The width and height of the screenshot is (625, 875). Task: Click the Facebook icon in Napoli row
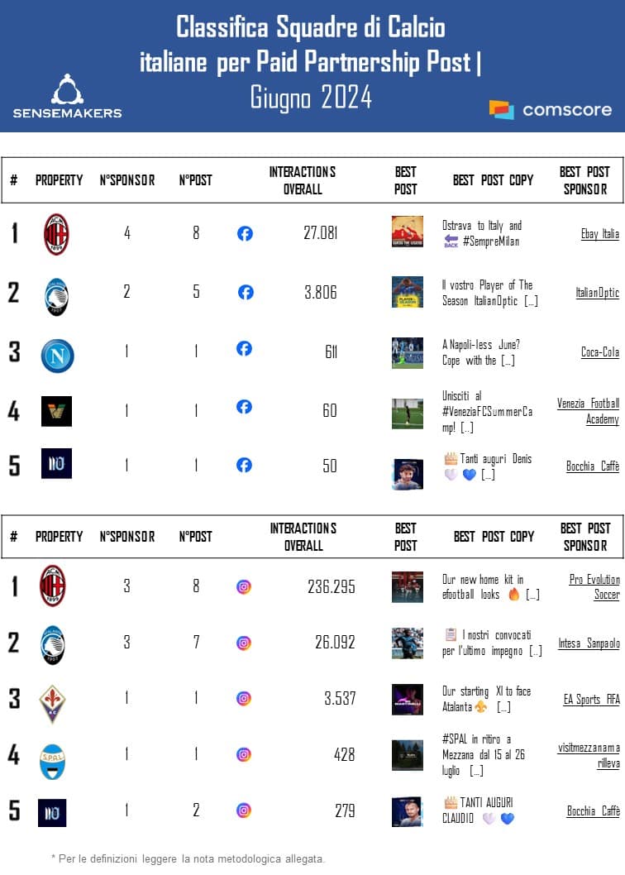pos(244,349)
